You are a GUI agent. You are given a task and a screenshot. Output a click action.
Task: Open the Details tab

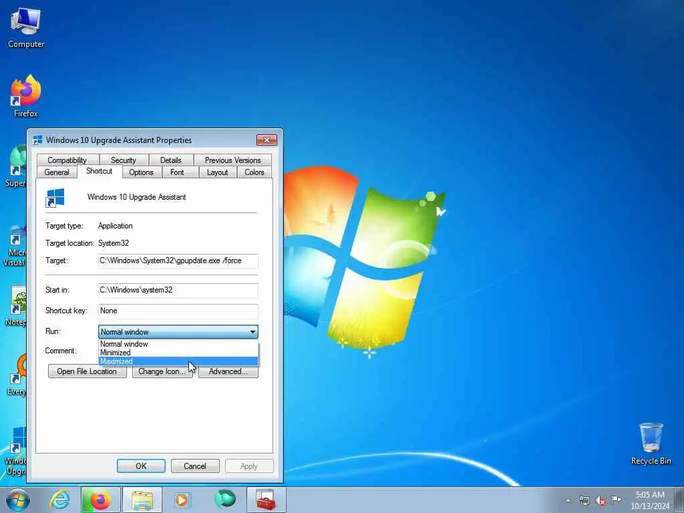(x=170, y=160)
